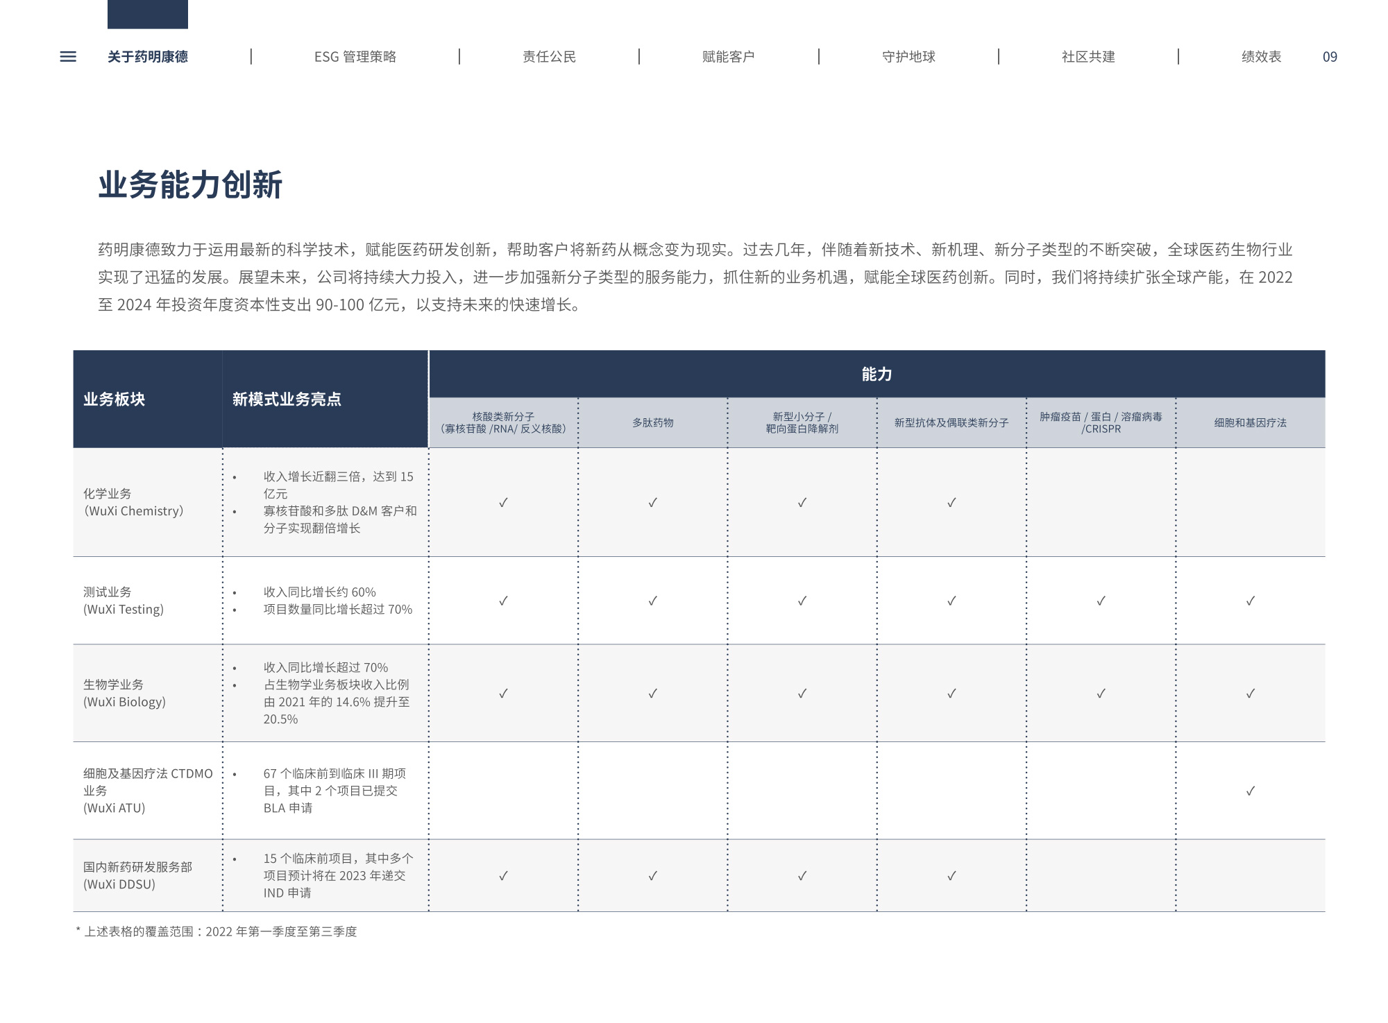Image resolution: width=1388 pixels, height=1023 pixels.
Task: Click the 细胞和基因疗法 column header
Action: click(1250, 422)
